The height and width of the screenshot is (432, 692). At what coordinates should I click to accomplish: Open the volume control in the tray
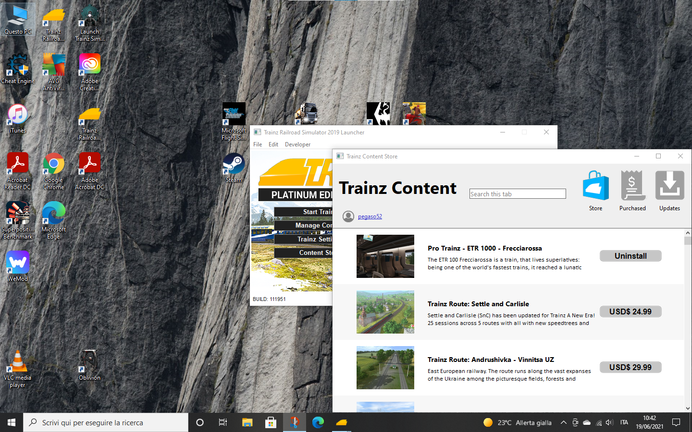pyautogui.click(x=609, y=422)
